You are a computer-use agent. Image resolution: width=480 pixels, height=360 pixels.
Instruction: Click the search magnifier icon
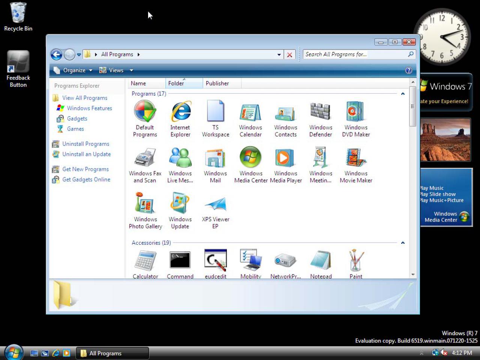pyautogui.click(x=411, y=54)
